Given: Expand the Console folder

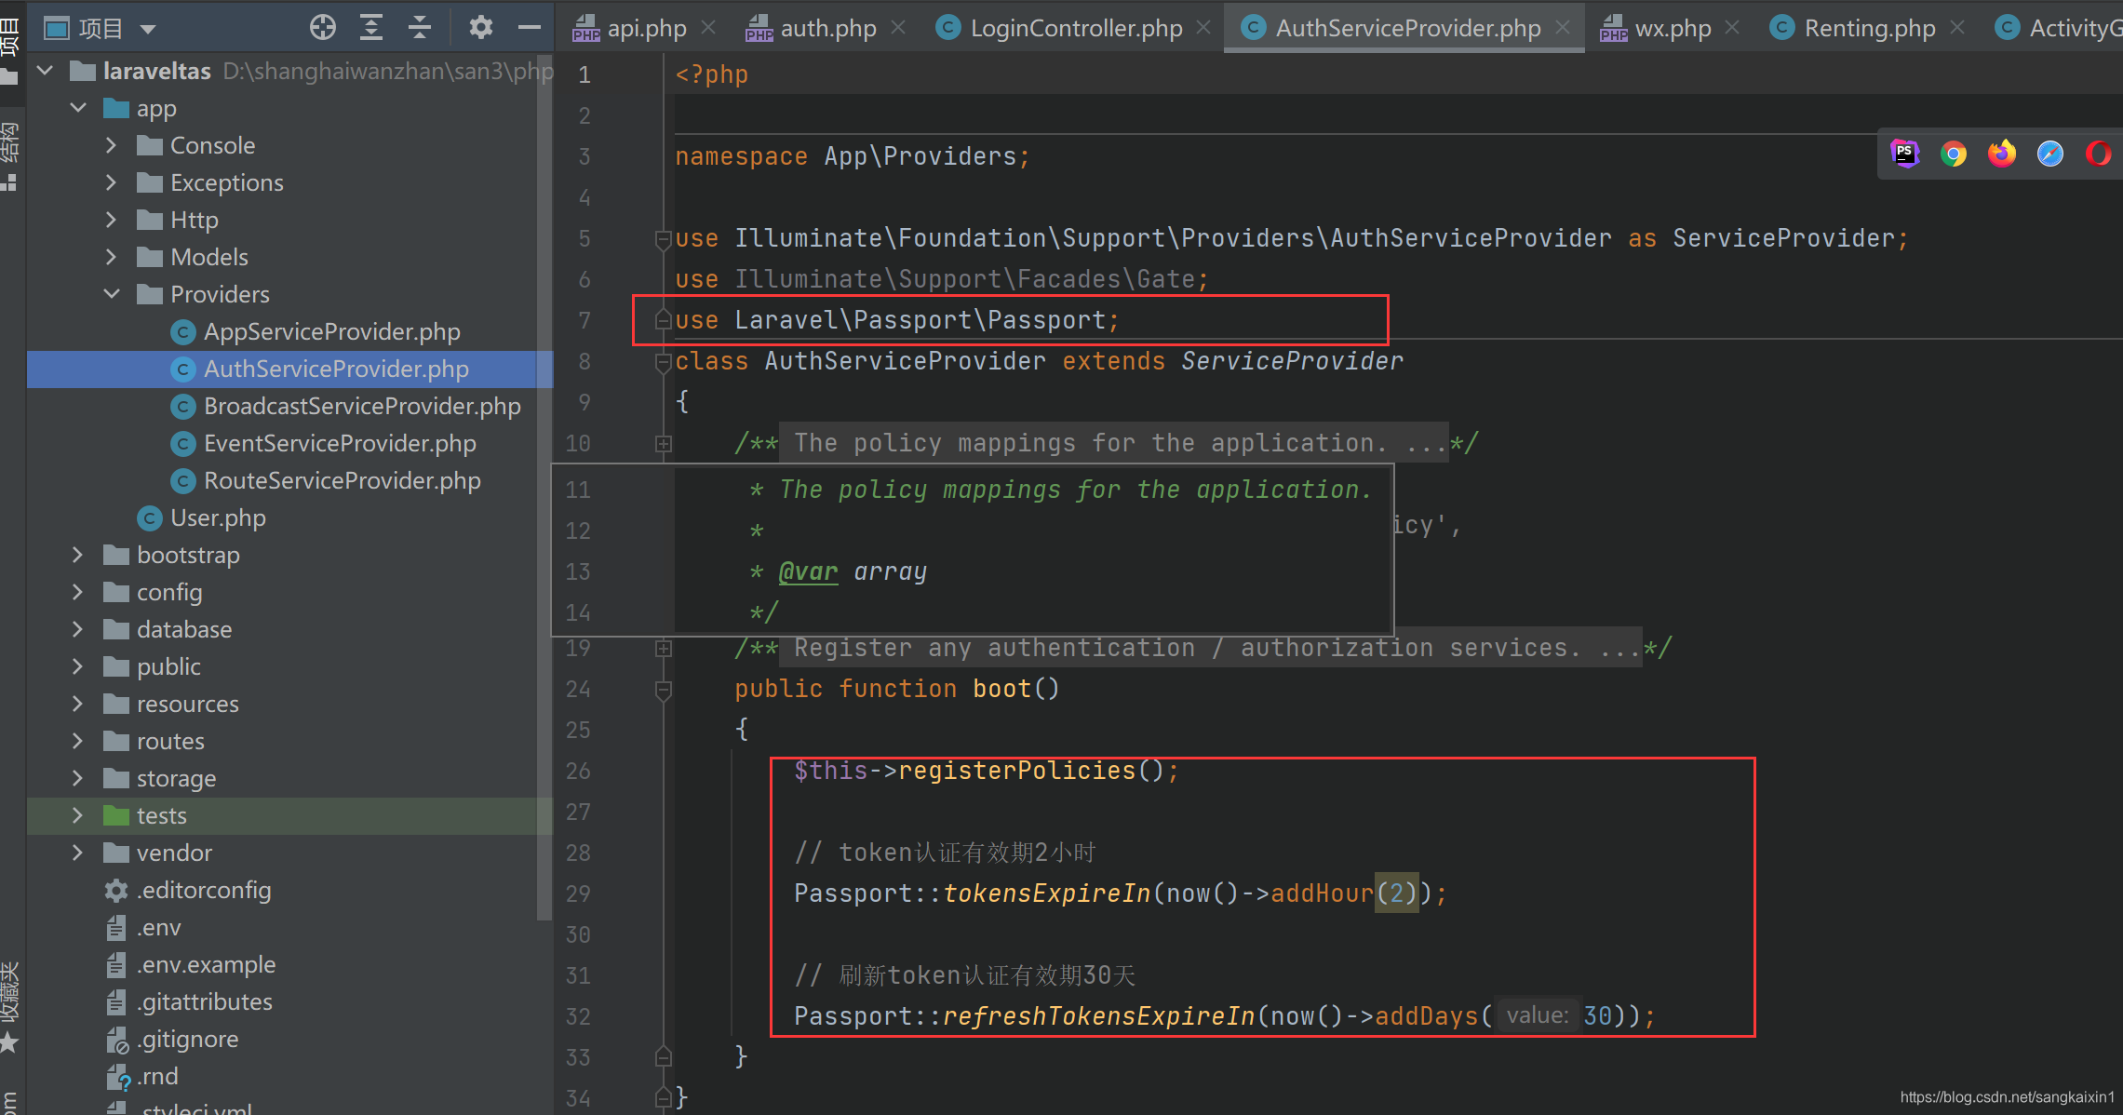Looking at the screenshot, I should pyautogui.click(x=112, y=145).
